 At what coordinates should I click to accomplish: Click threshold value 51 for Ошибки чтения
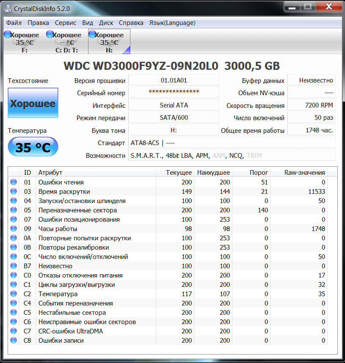point(265,182)
